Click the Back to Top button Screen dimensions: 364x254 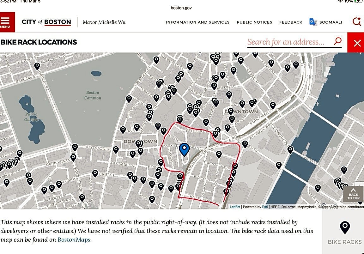click(353, 194)
